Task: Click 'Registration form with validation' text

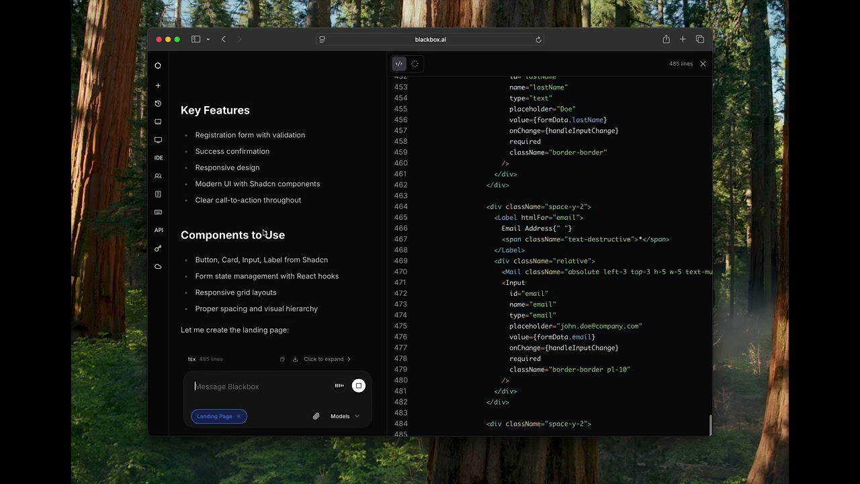Action: [x=250, y=135]
